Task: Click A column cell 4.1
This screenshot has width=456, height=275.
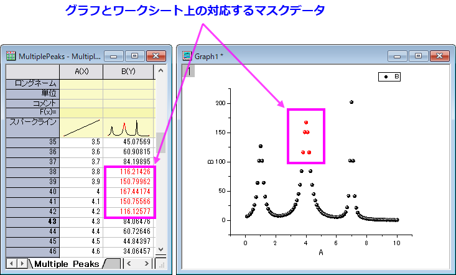Action: click(x=81, y=202)
